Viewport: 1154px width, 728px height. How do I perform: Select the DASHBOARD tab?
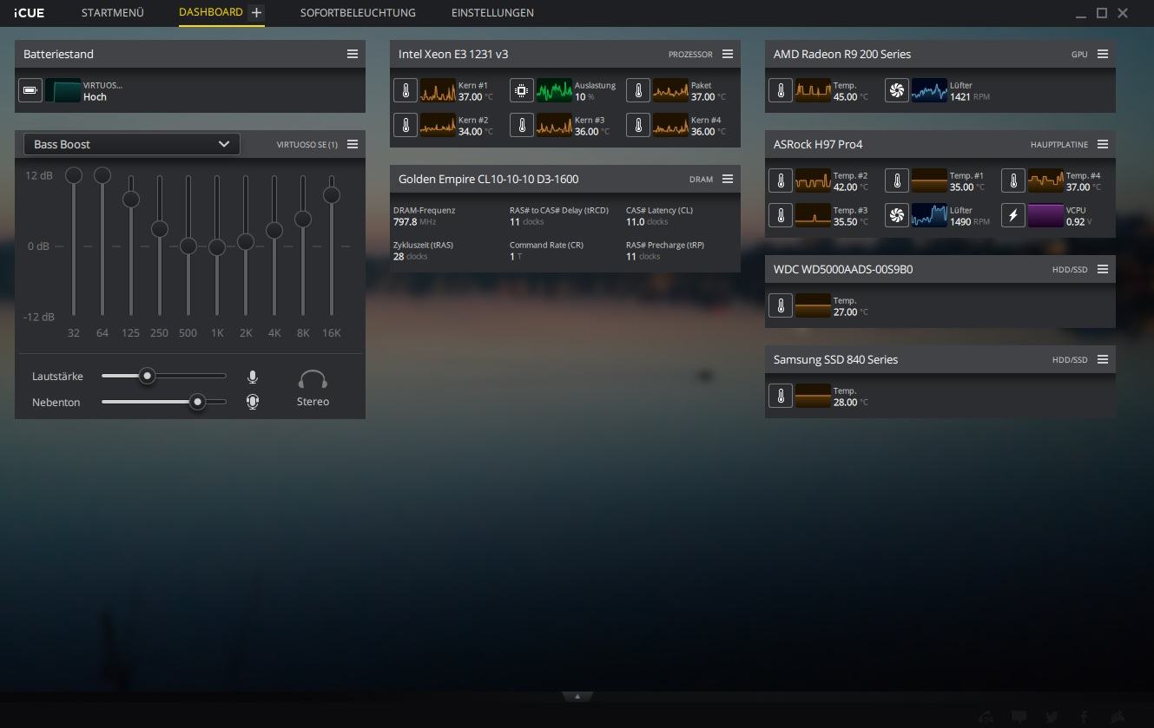click(211, 12)
